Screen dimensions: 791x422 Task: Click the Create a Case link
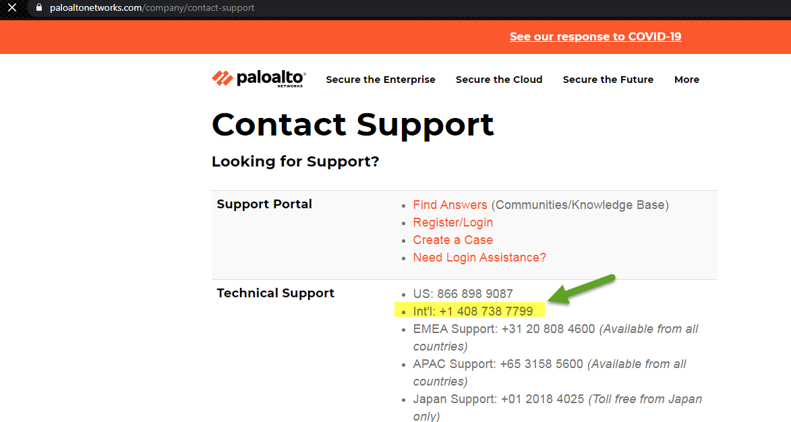point(453,240)
